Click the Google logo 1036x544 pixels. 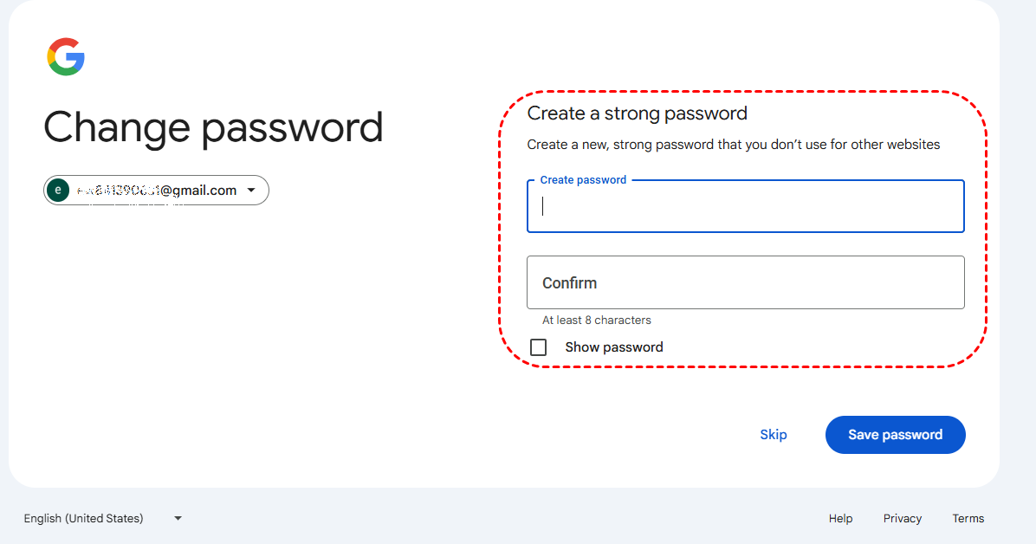66,57
